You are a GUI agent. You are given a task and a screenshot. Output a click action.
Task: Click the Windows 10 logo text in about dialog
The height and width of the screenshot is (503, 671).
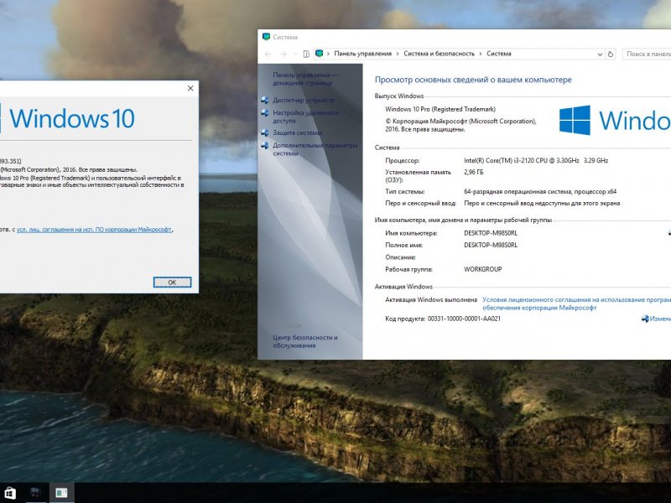click(x=72, y=118)
